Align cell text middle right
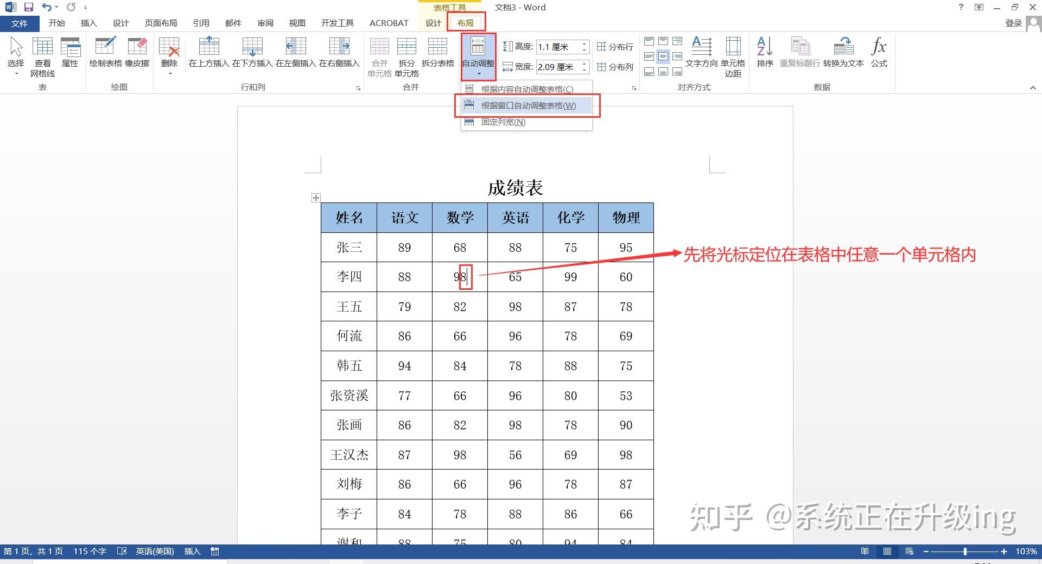The width and height of the screenshot is (1042, 564). (x=677, y=56)
